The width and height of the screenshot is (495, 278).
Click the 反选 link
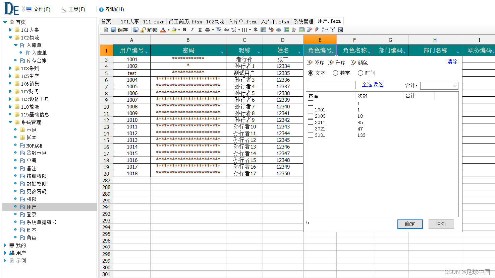point(379,85)
